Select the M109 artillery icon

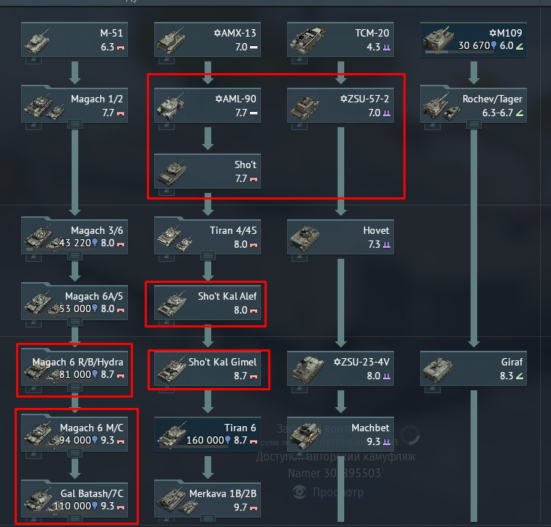(438, 39)
